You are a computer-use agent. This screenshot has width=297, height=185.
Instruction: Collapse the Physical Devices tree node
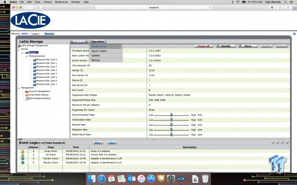click(x=26, y=57)
